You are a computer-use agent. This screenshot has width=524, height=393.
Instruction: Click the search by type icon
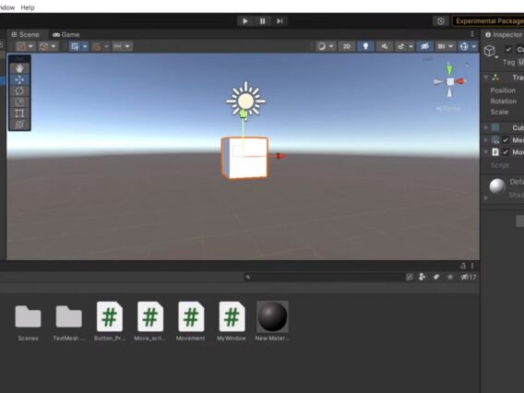pos(423,277)
